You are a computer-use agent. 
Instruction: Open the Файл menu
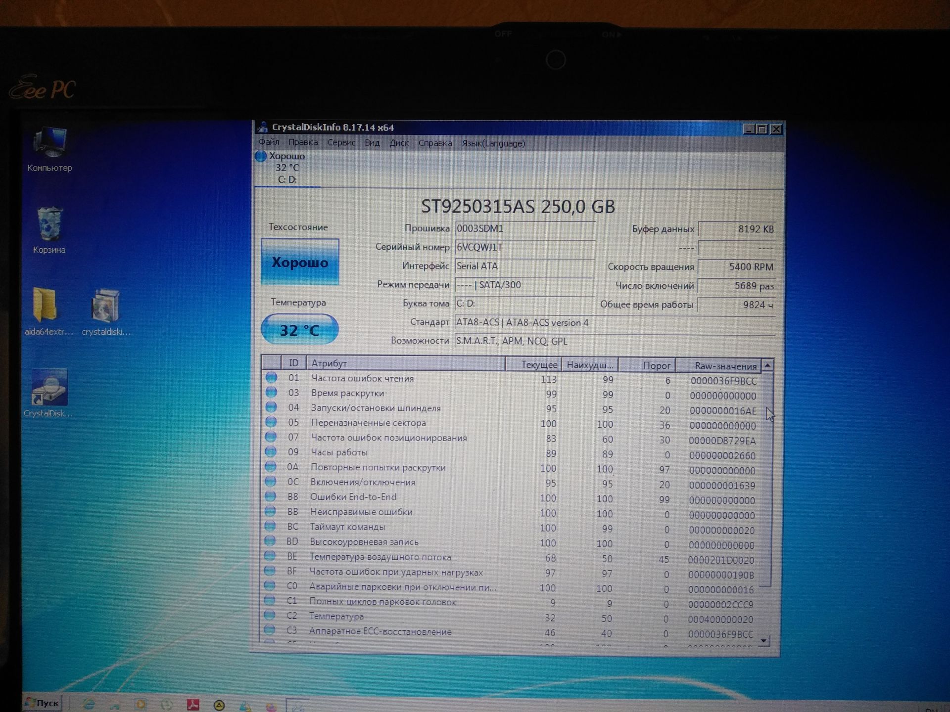tap(269, 142)
